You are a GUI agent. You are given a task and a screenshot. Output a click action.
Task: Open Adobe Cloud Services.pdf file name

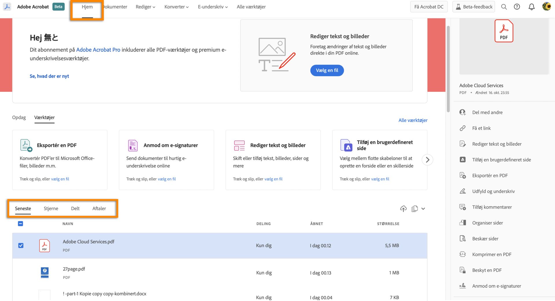coord(88,242)
